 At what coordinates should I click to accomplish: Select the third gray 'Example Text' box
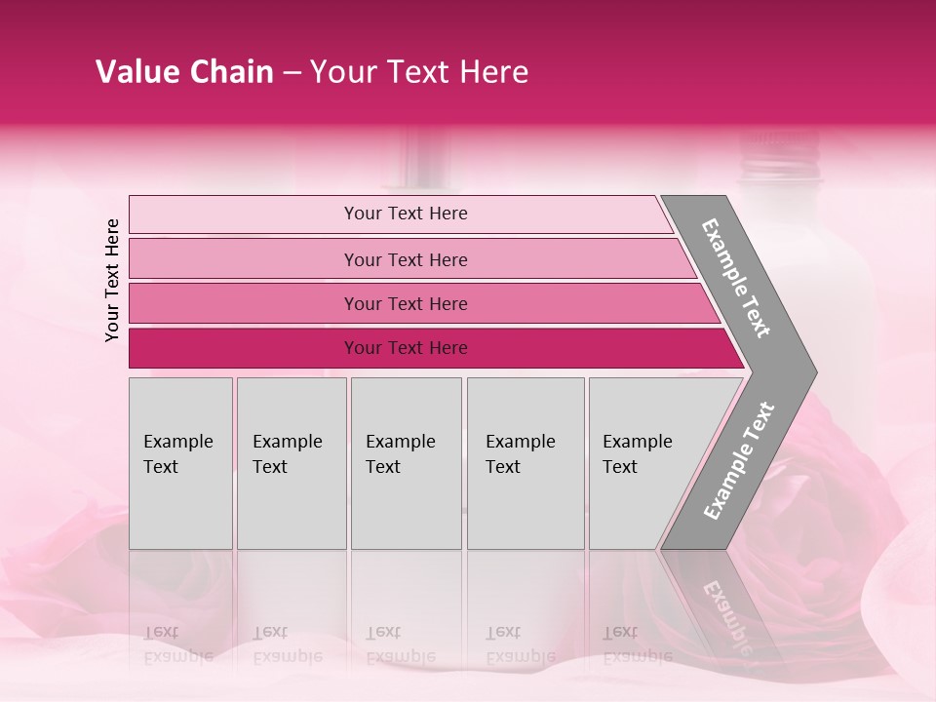pos(407,463)
